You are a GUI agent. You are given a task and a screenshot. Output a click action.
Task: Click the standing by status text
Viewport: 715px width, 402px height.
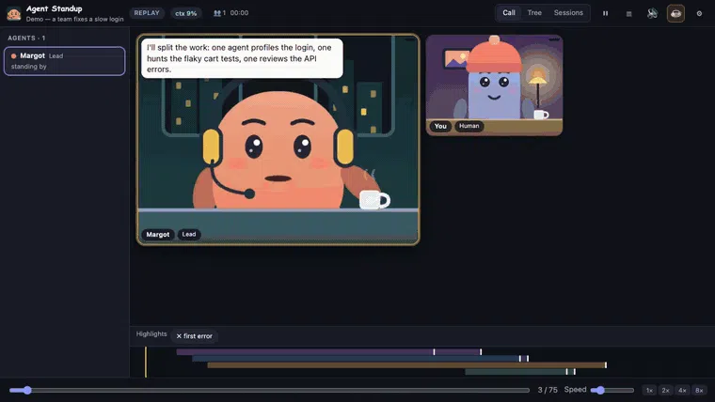coord(29,67)
